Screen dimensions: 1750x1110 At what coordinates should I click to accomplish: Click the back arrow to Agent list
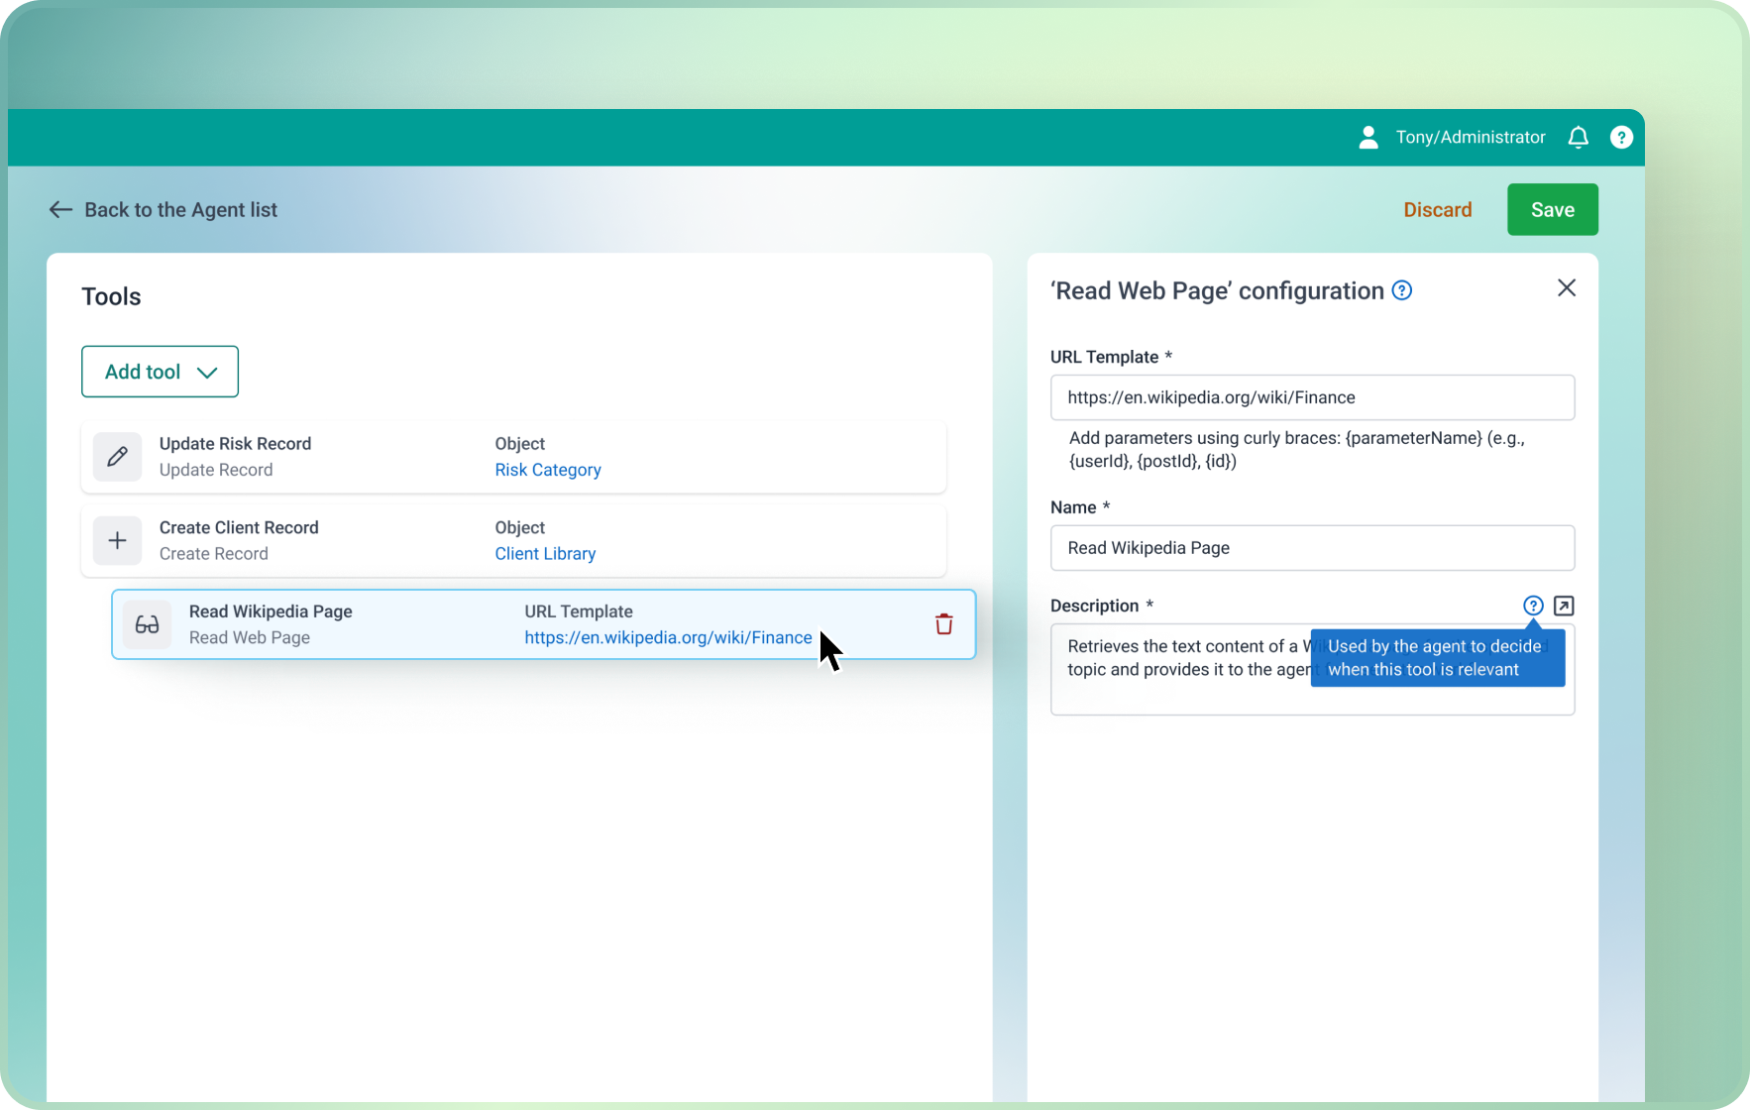pos(61,210)
